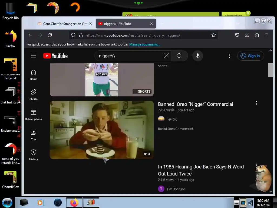Click the 'Racist Oreo Commercial.' description text
Screen dimensions: 277x208
point(176,129)
